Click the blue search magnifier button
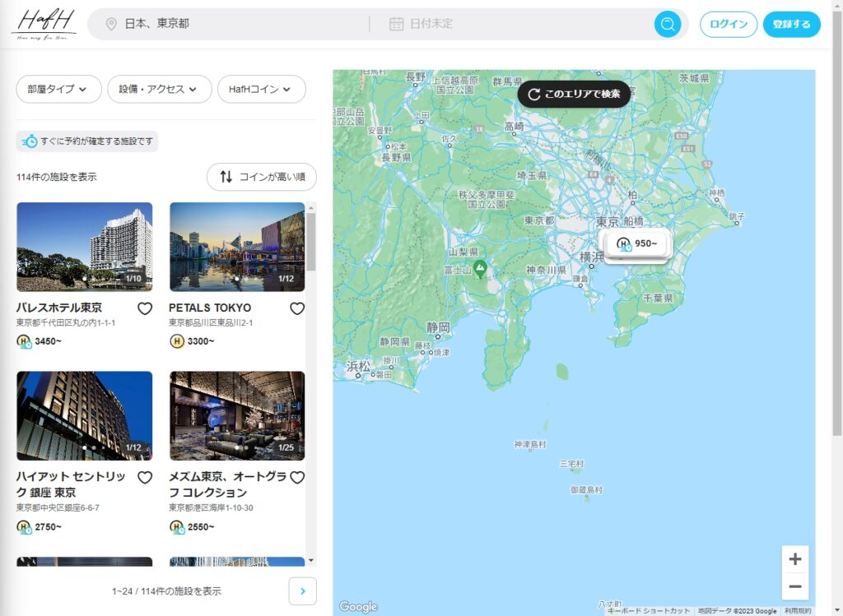 tap(667, 24)
